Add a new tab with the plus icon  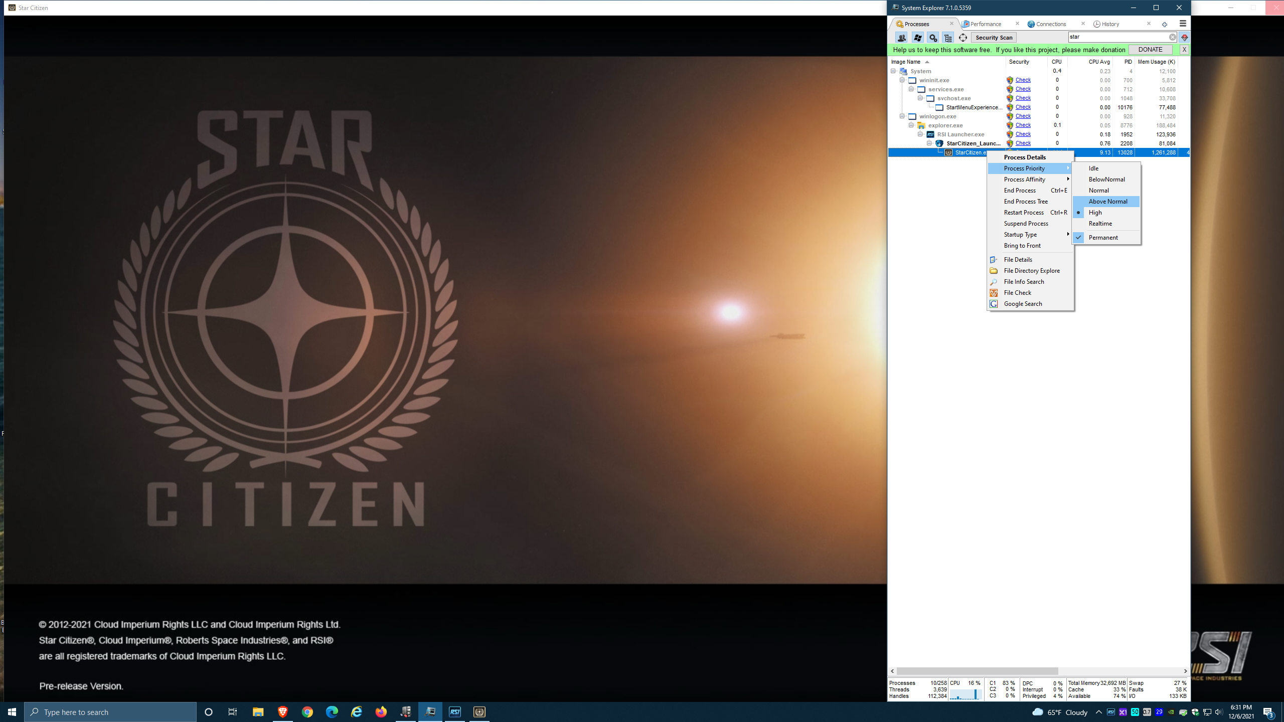tap(1164, 24)
